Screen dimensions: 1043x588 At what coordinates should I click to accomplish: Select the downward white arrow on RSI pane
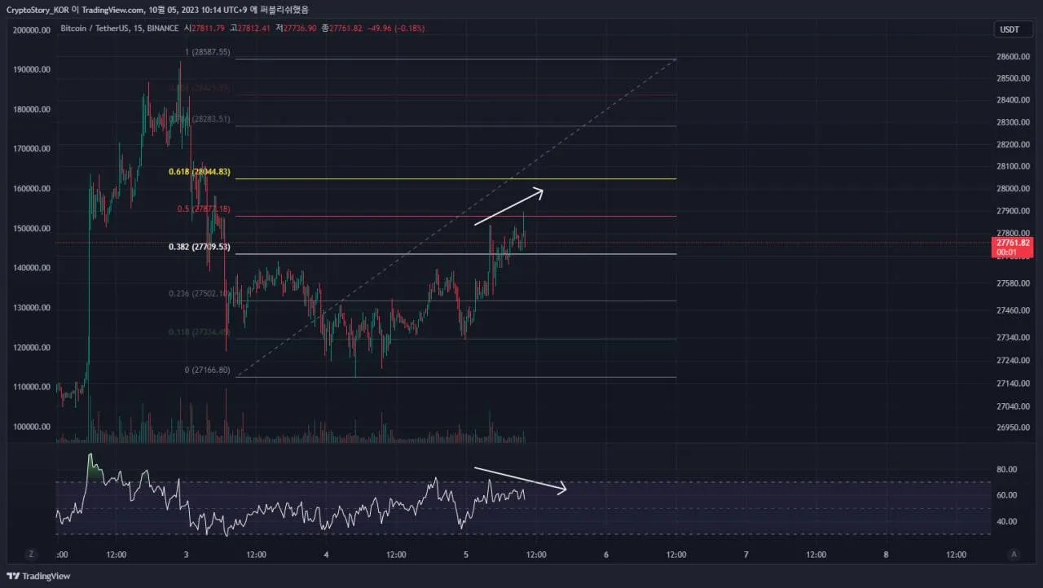(519, 479)
